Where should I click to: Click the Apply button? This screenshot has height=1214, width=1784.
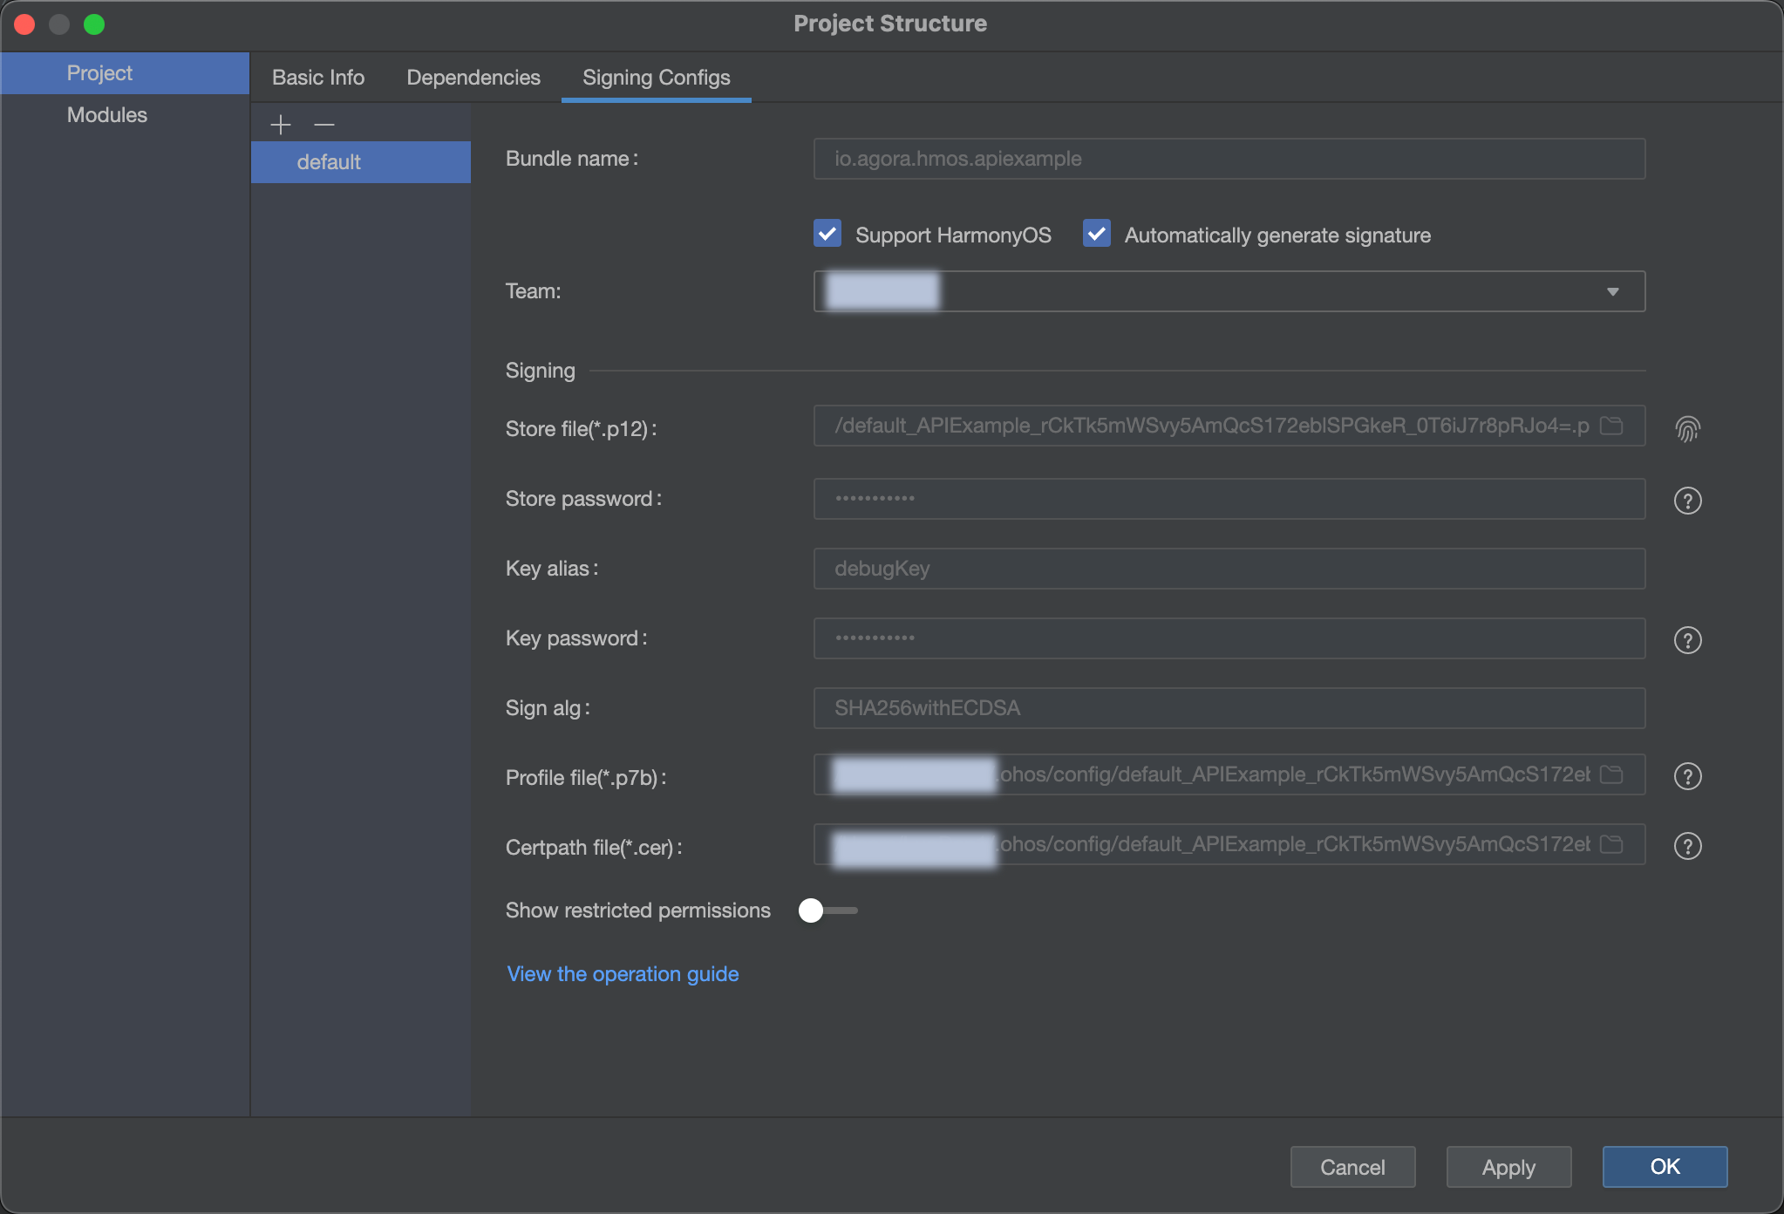pyautogui.click(x=1508, y=1167)
